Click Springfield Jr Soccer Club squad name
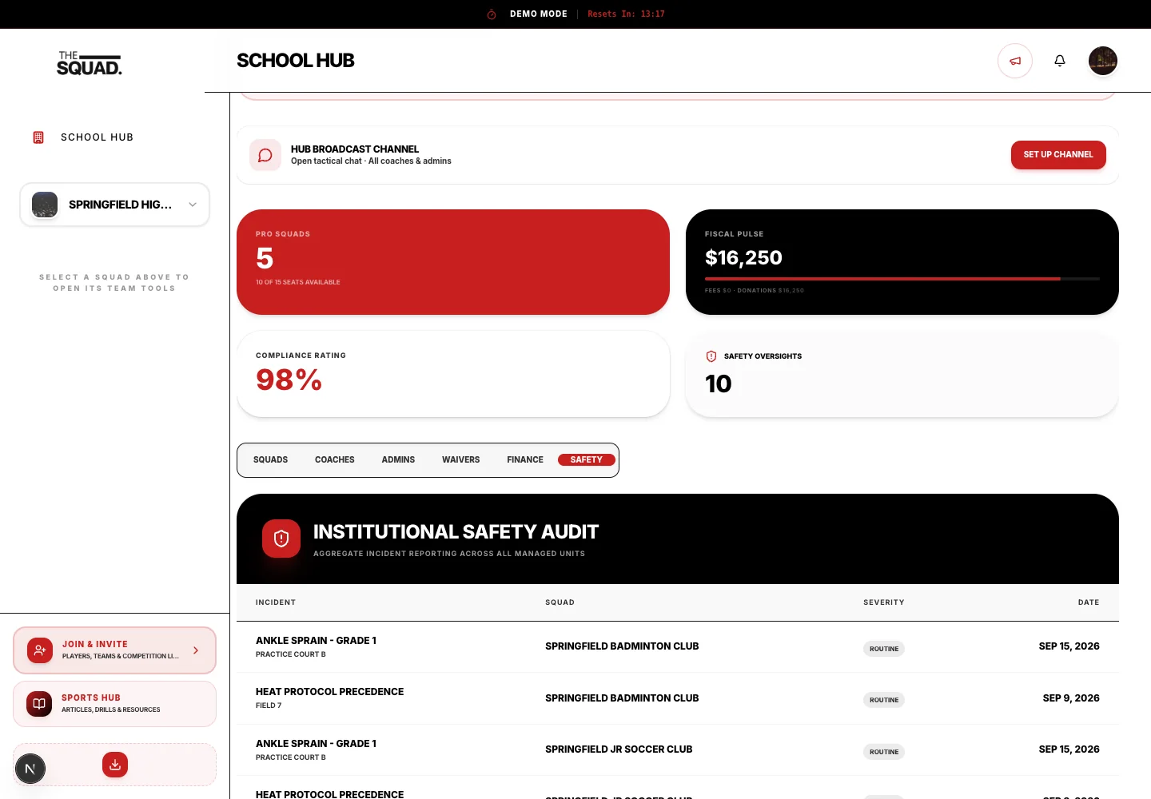The height and width of the screenshot is (799, 1151). coord(619,749)
